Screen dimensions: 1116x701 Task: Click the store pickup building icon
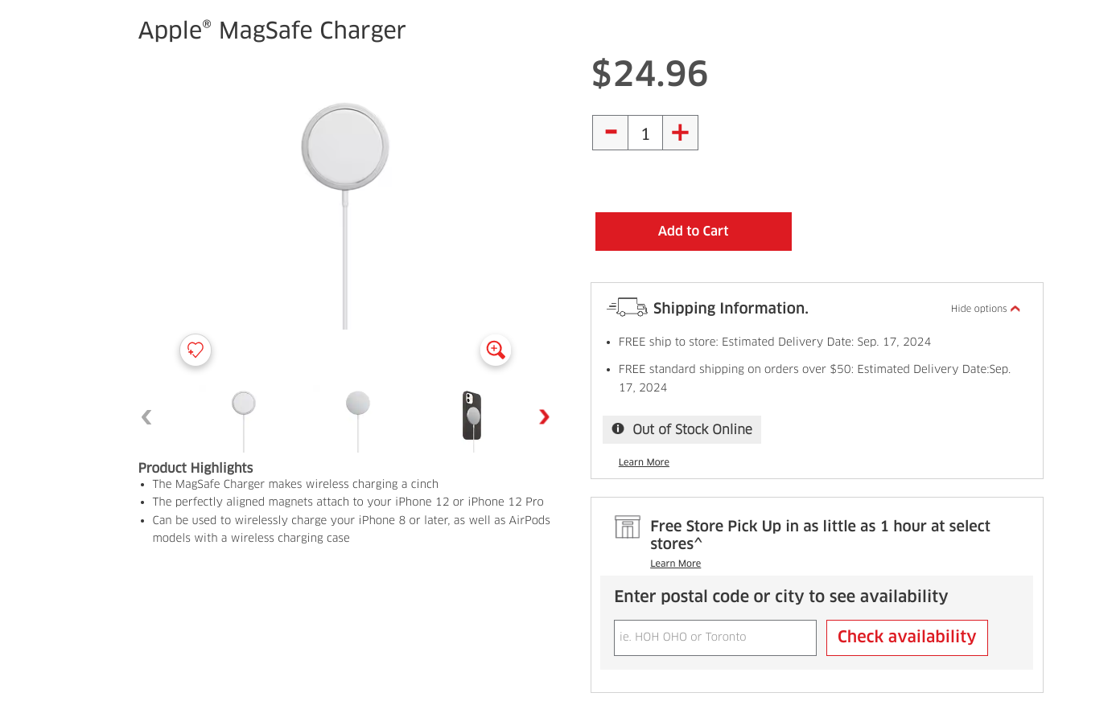[x=628, y=527]
